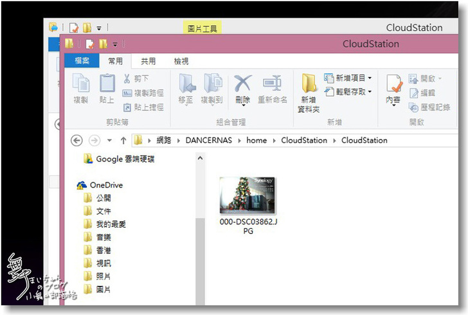This screenshot has height=315, width=468.
Task: Click the 複製 (Copy) ribbon icon
Action: (81, 89)
